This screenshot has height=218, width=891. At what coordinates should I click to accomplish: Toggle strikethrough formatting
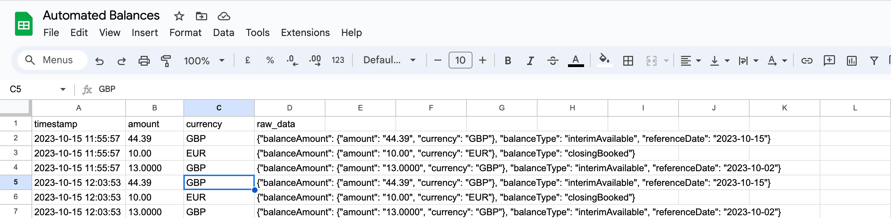553,60
